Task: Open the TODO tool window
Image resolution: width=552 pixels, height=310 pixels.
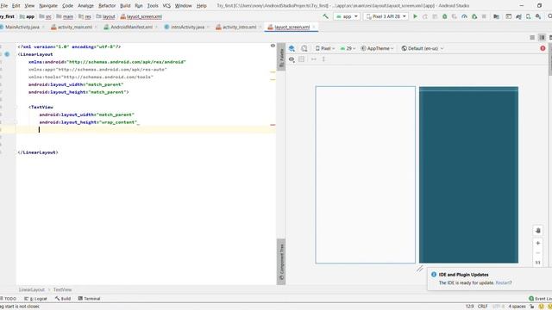Action: click(8, 299)
